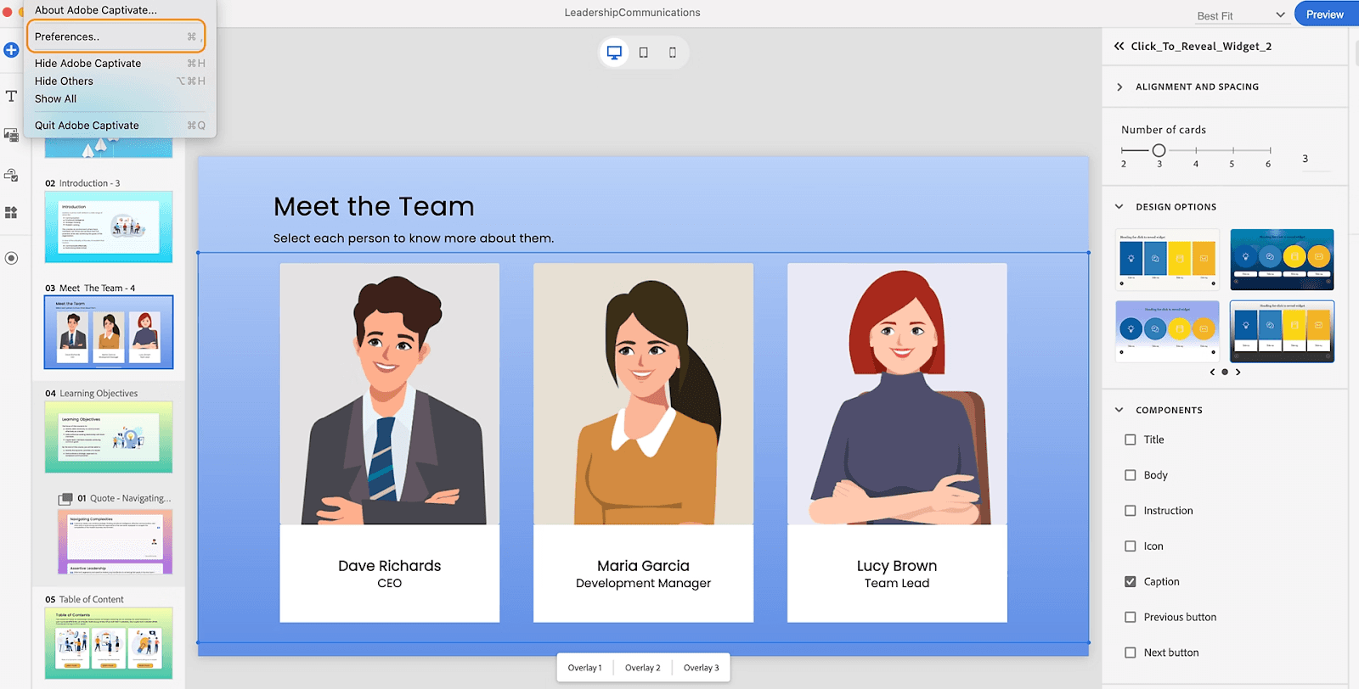
Task: Uncheck the Caption component checkbox
Action: click(1131, 582)
